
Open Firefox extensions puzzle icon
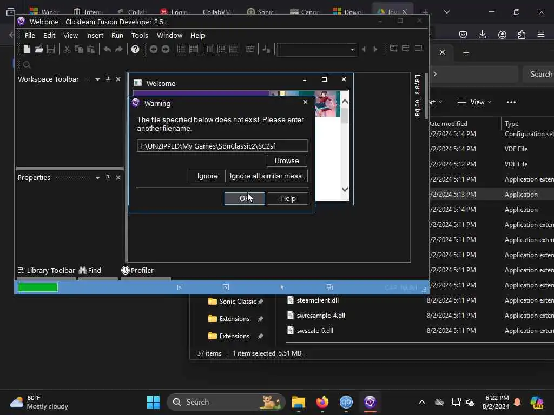[522, 35]
